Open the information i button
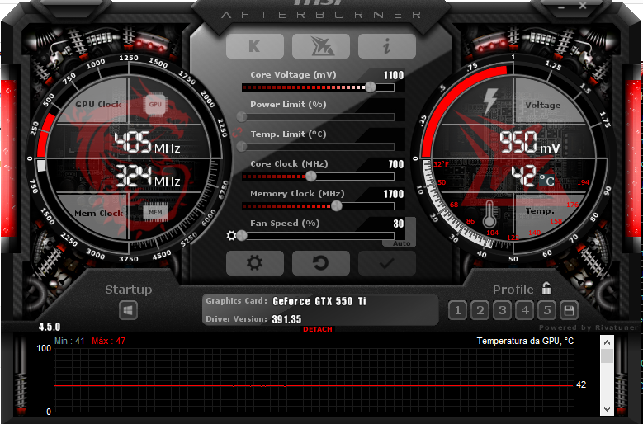Viewport: 643px width, 424px height. (x=386, y=46)
